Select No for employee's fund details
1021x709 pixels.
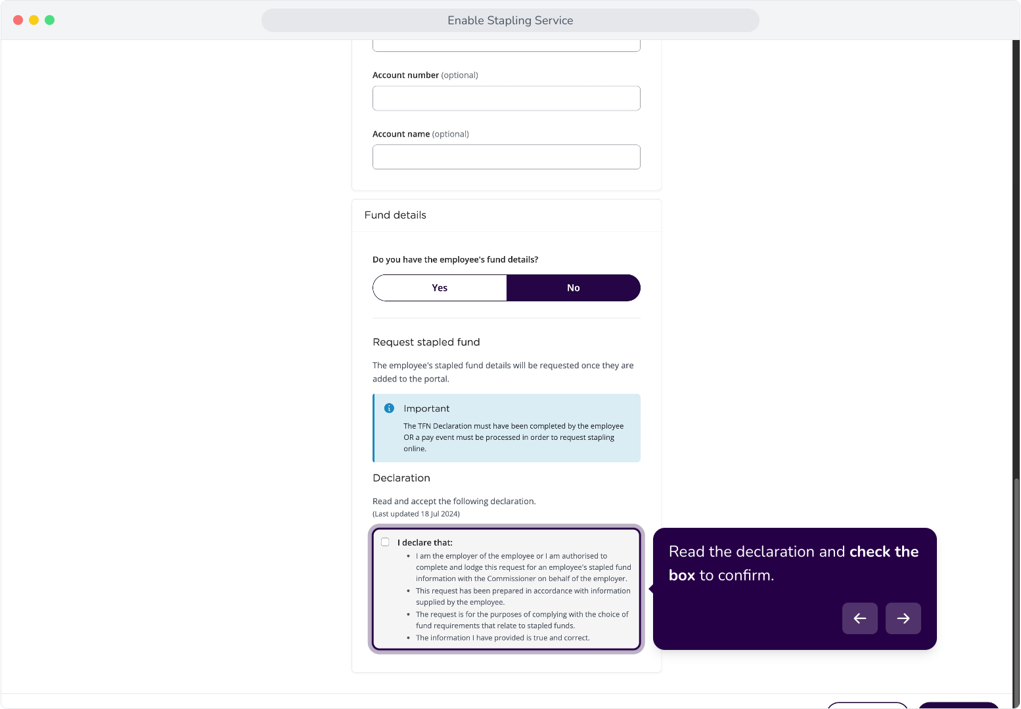(574, 288)
